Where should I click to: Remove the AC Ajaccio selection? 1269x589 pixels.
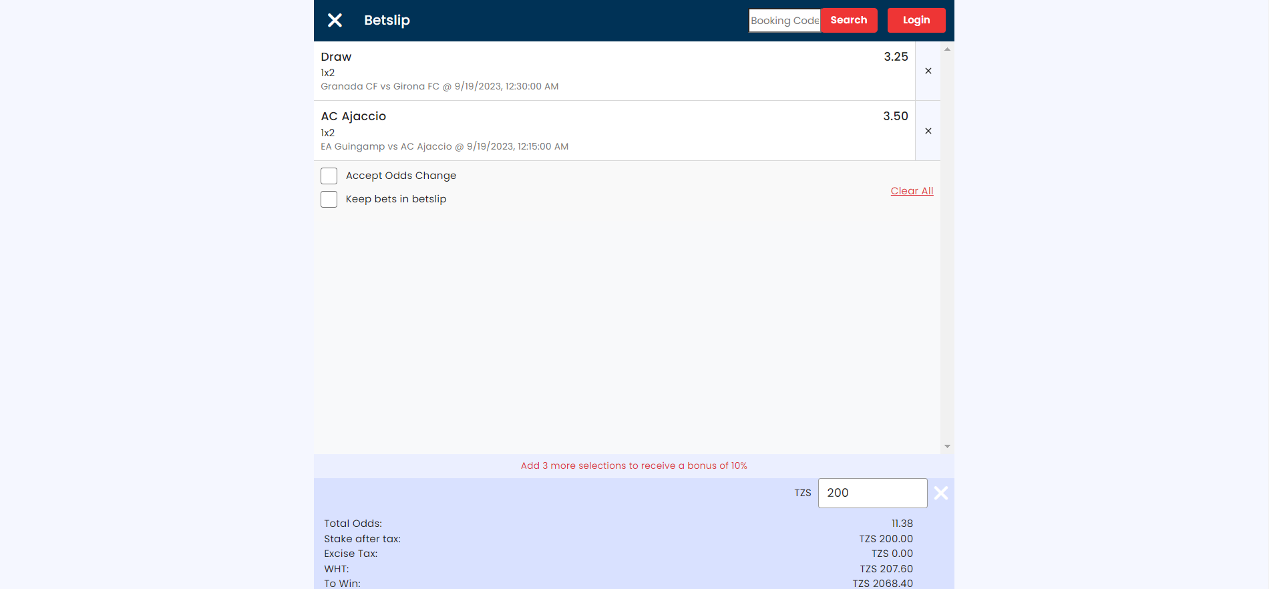(x=928, y=131)
